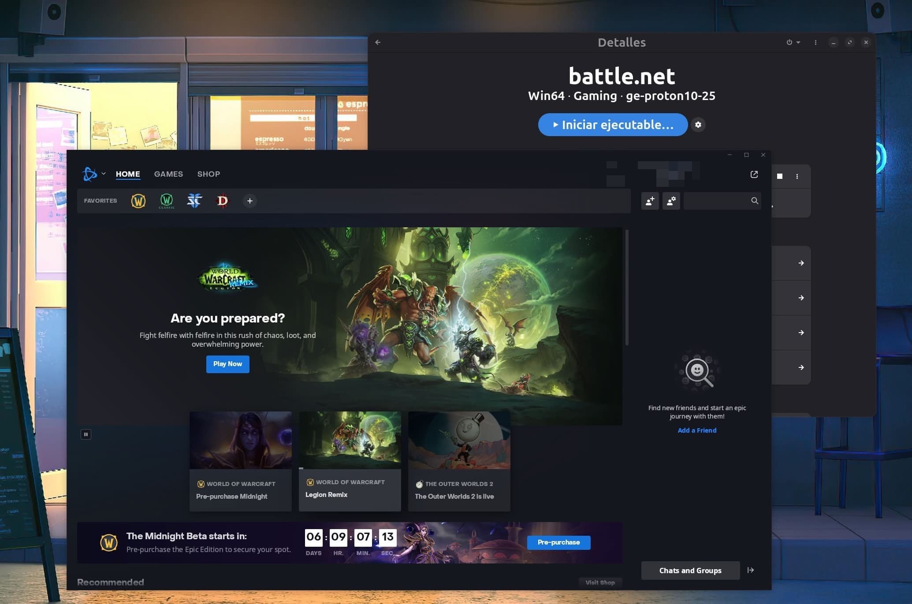The image size is (912, 604).
Task: Click the pop-out friends list icon
Action: click(x=754, y=174)
